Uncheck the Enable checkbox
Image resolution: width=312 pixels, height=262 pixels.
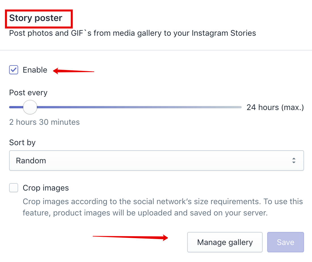coord(14,70)
